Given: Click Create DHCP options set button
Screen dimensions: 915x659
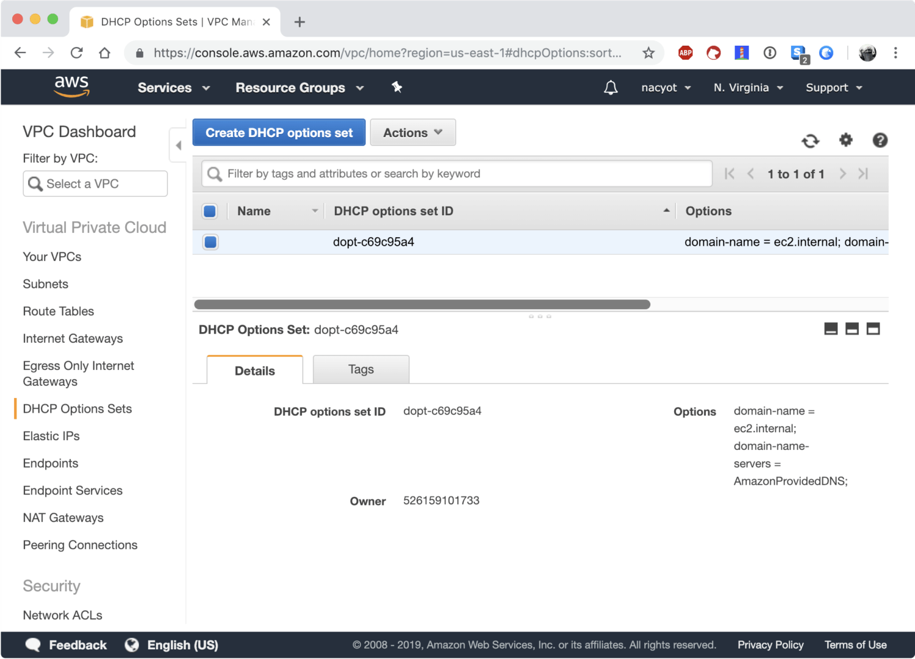Looking at the screenshot, I should [x=279, y=132].
